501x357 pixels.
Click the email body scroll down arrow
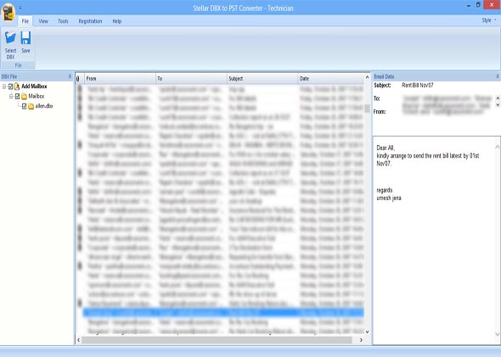click(497, 334)
